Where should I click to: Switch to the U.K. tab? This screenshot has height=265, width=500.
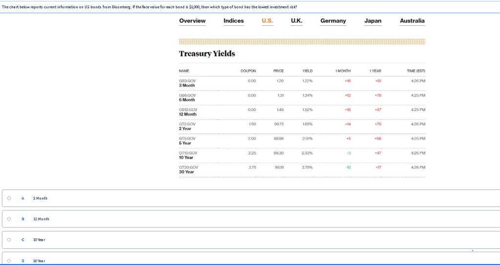click(296, 20)
